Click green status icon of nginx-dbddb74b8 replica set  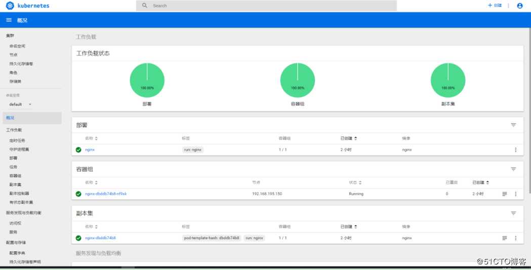point(78,238)
